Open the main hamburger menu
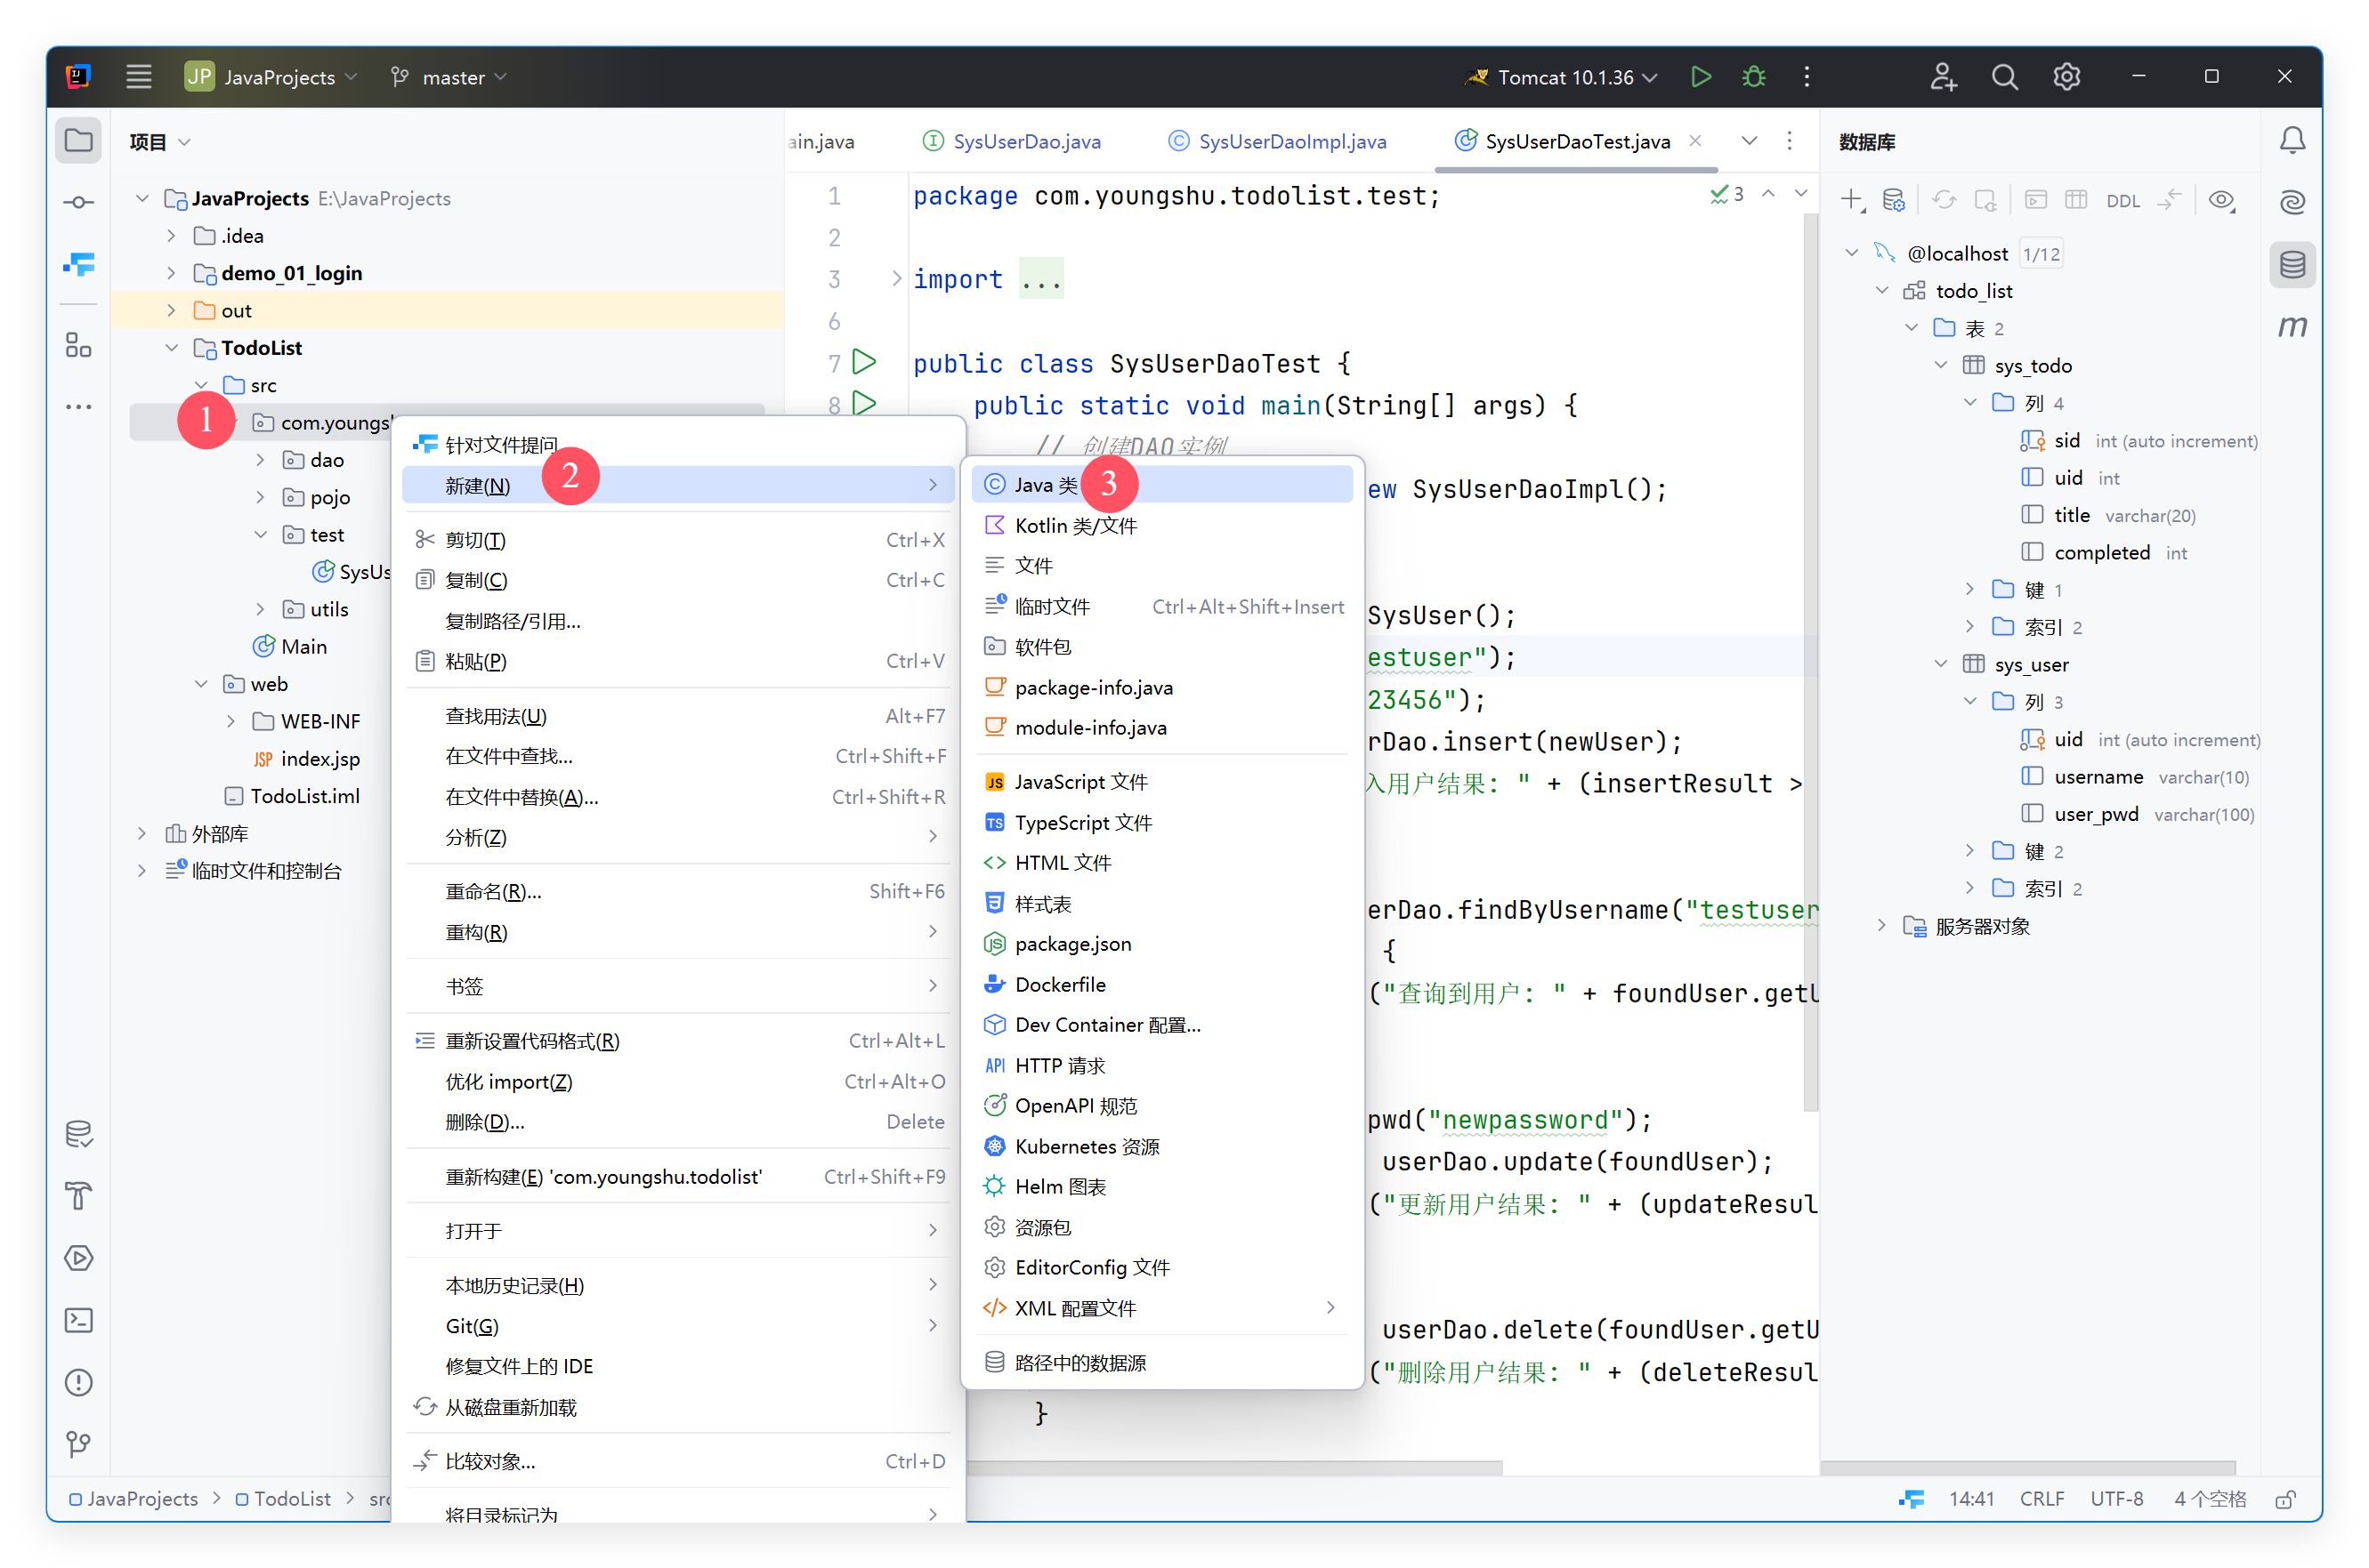 tap(138, 77)
